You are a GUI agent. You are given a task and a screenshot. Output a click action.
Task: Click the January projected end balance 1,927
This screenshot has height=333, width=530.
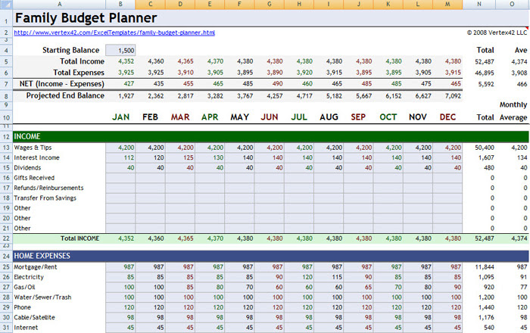126,96
